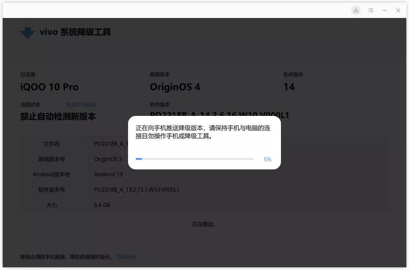
Task: Click the PD2218B_A_13.2.13.1.W10.V000L1 software version
Action: coord(137,190)
